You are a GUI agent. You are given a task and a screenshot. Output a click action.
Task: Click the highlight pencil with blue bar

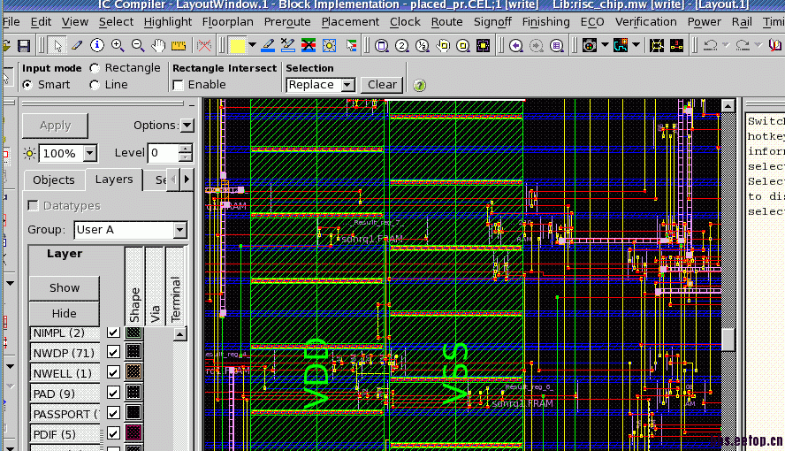[x=268, y=46]
